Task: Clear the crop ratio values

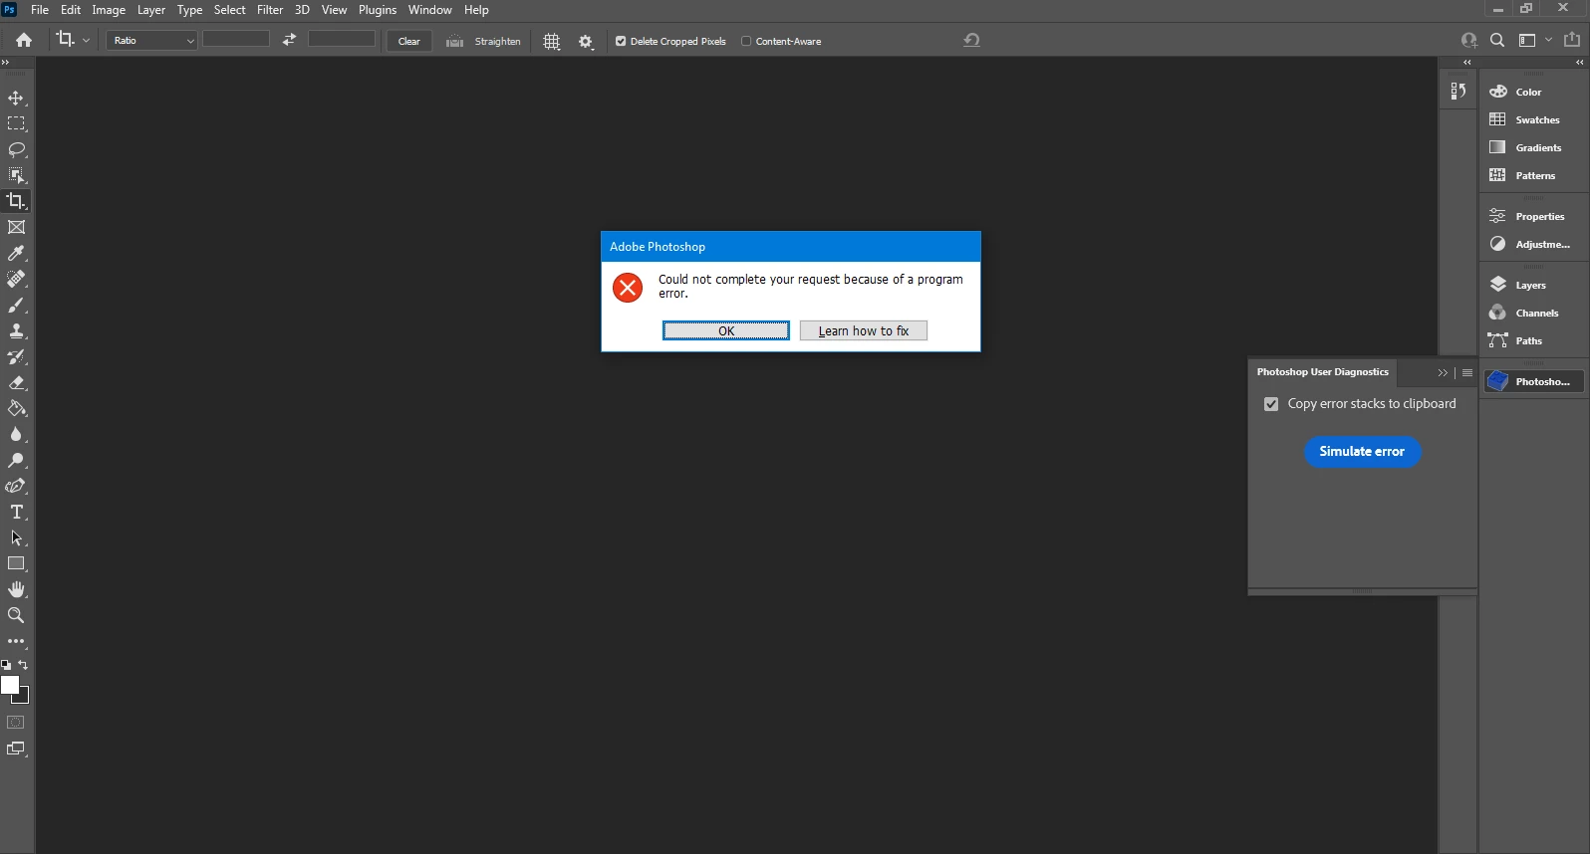Action: pos(408,41)
